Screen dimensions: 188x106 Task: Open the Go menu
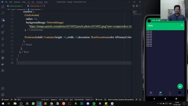[x=29, y=2]
